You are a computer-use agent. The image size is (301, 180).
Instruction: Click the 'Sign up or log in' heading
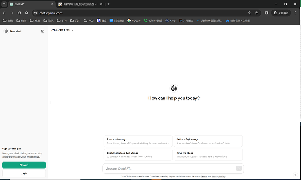pyautogui.click(x=11, y=149)
